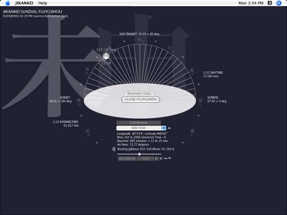Click the Find button
The image size is (287, 215).
click(x=146, y=158)
